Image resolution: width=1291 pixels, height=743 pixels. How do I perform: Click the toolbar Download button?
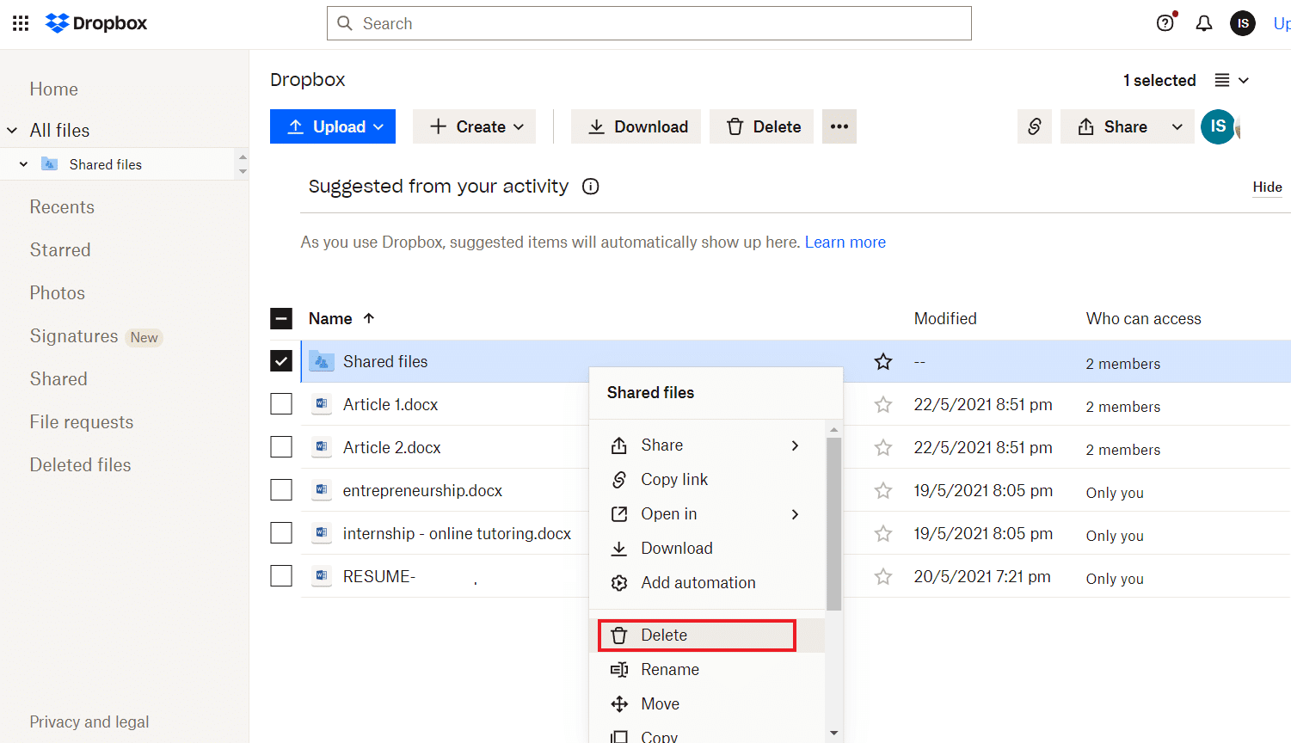click(x=636, y=126)
